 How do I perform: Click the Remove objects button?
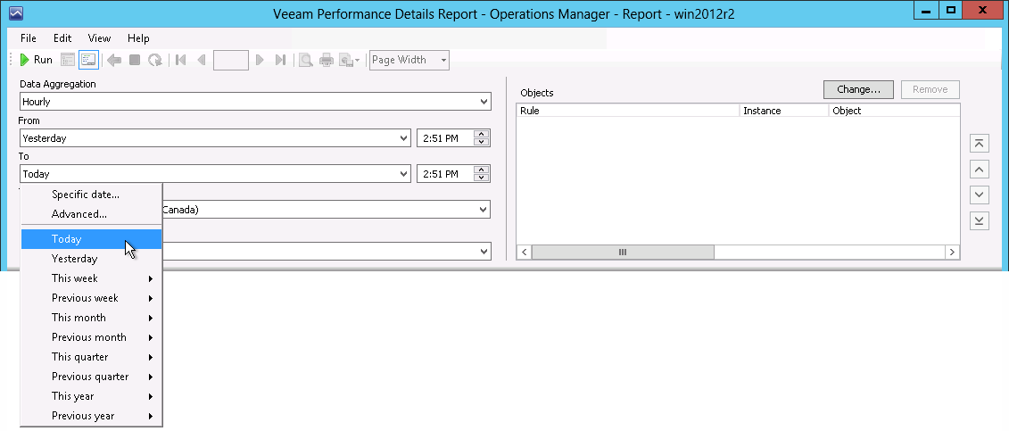pos(930,89)
